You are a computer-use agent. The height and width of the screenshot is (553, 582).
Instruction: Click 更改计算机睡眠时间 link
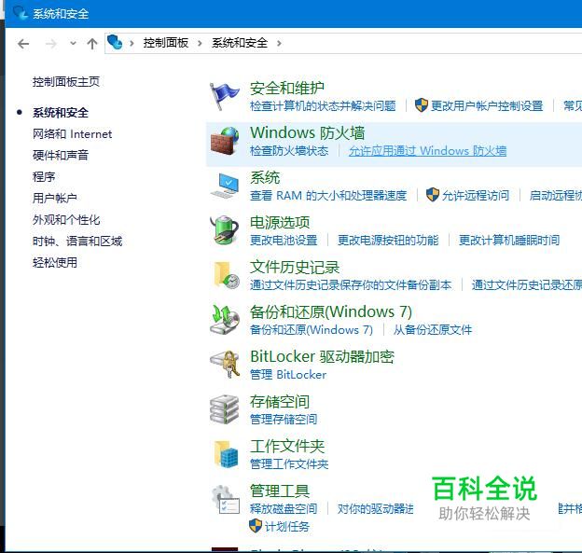pos(509,240)
